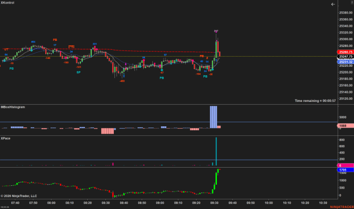Click the tall teal XPace spike bar
Screen dimensions: 354x209
click(216, 151)
